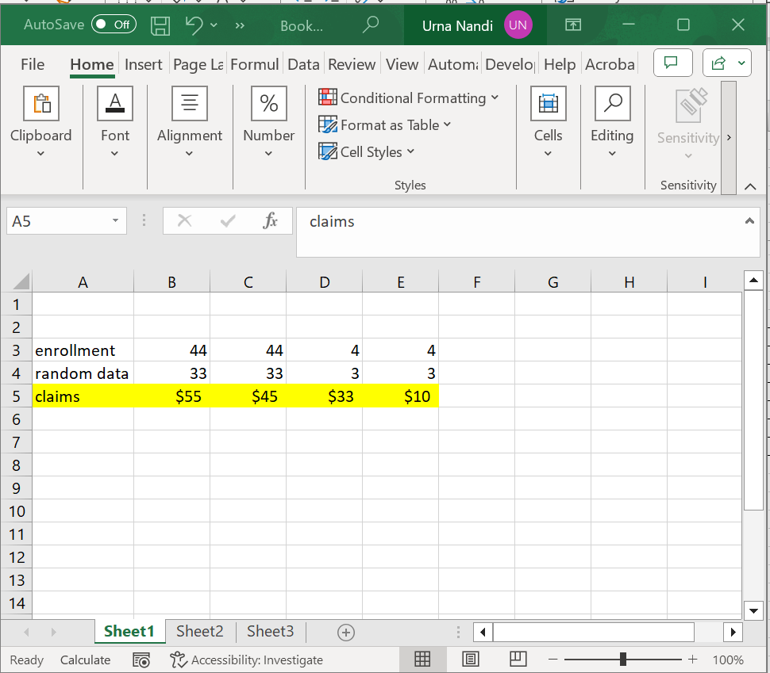Select Format as Table

385,125
